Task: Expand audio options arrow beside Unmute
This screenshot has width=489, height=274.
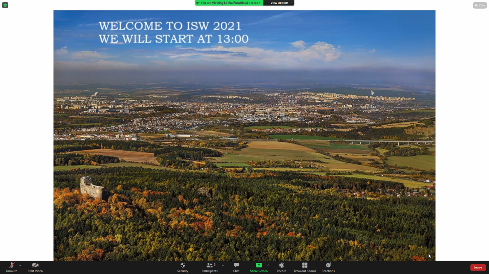Action: [20, 265]
